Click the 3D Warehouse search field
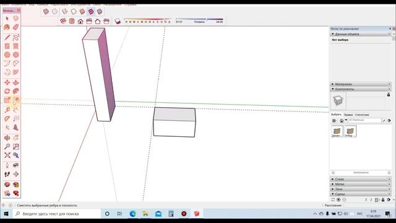 pos(365,121)
